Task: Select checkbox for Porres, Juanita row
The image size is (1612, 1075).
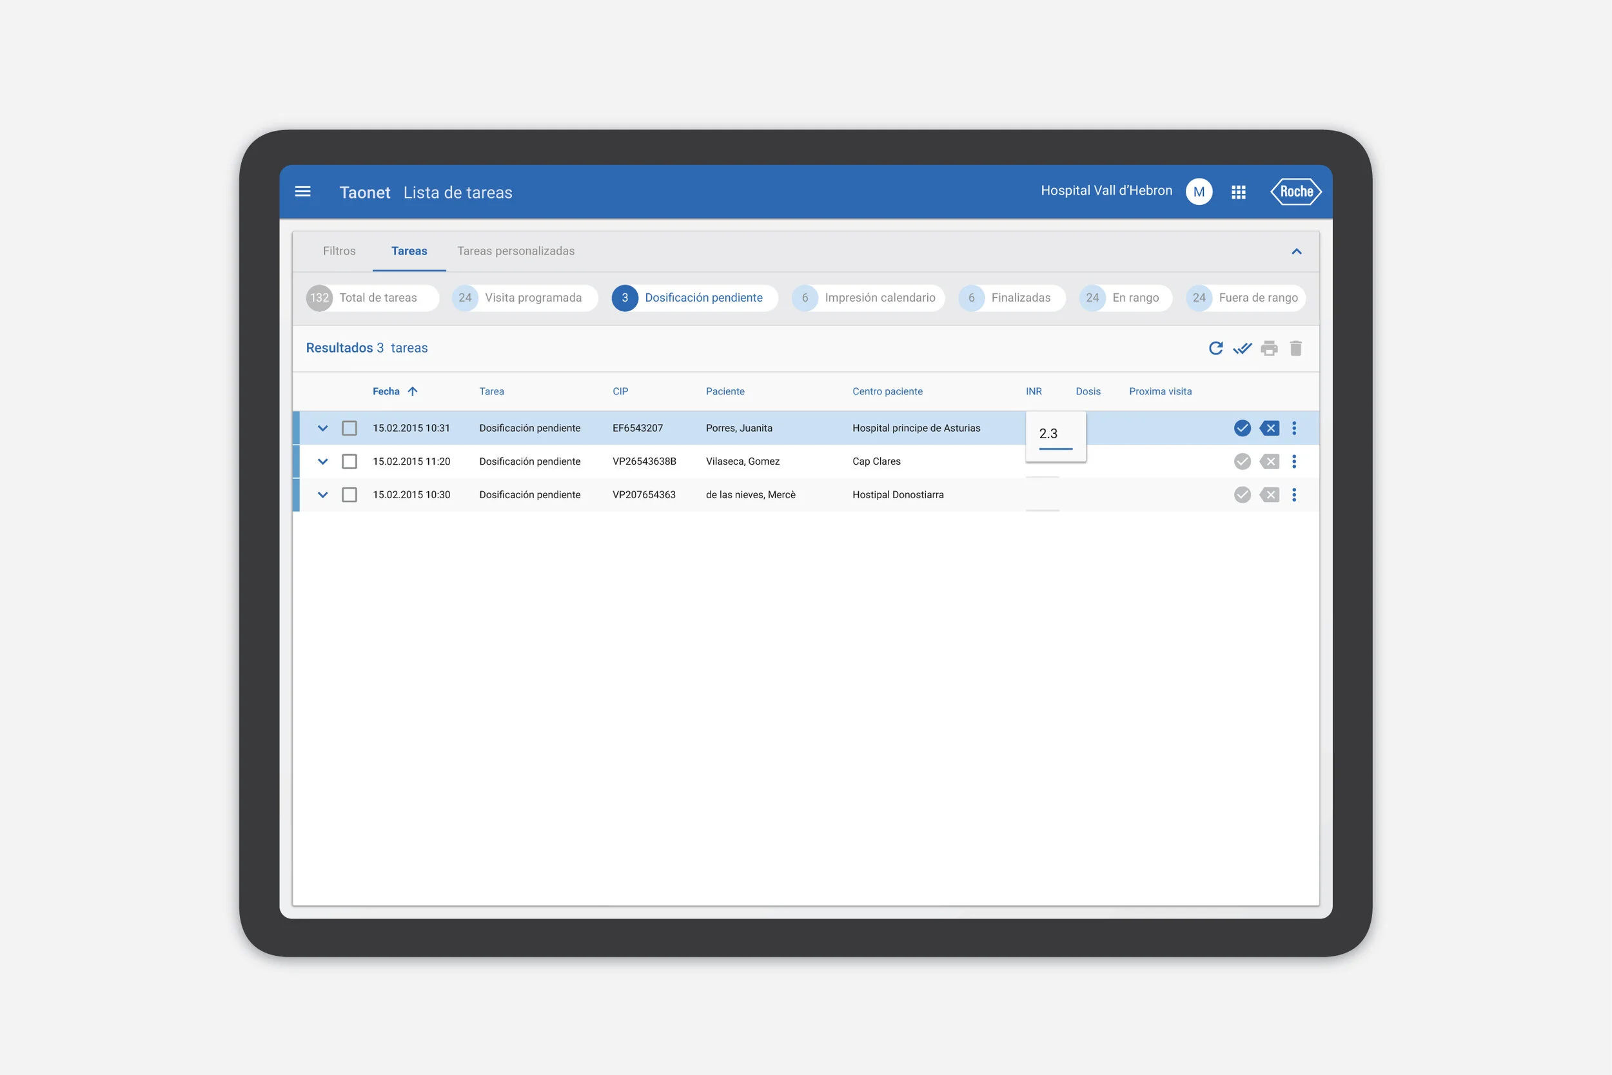Action: click(x=349, y=429)
